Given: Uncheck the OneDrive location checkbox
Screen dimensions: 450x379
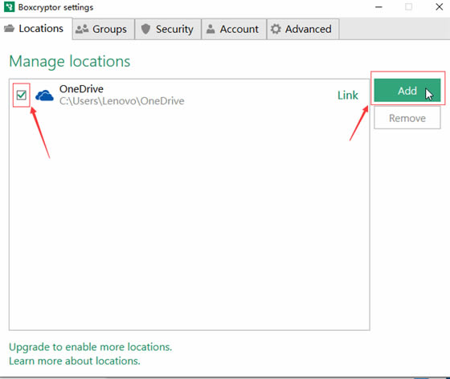Looking at the screenshot, I should [x=21, y=95].
